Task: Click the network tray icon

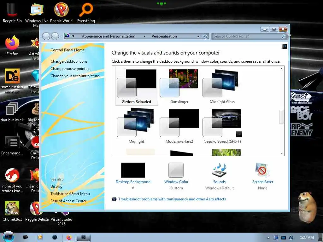Action: [x=284, y=238]
